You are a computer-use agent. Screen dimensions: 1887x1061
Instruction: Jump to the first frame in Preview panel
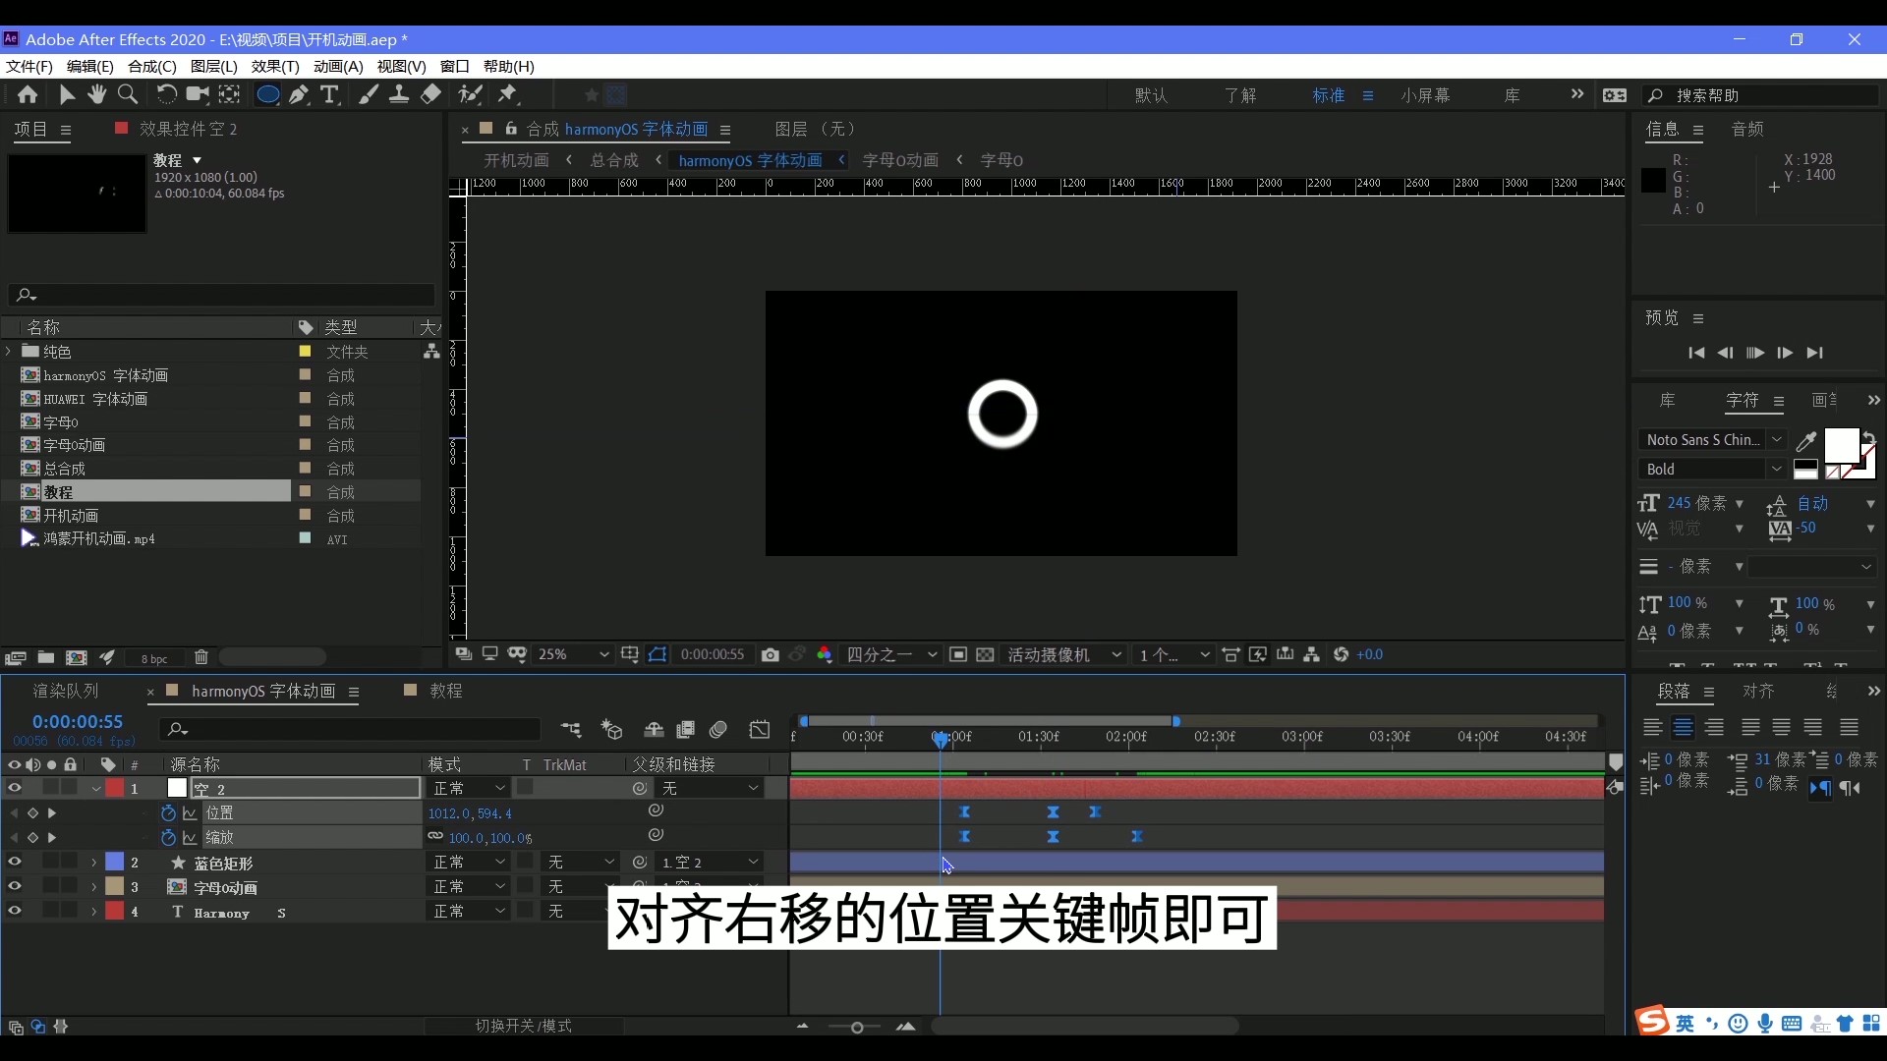pyautogui.click(x=1697, y=353)
